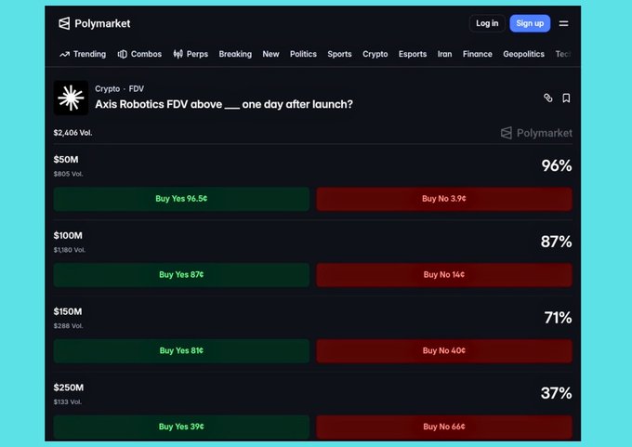Screen dimensions: 632x447
Task: Switch to the Iran category
Action: [444, 54]
